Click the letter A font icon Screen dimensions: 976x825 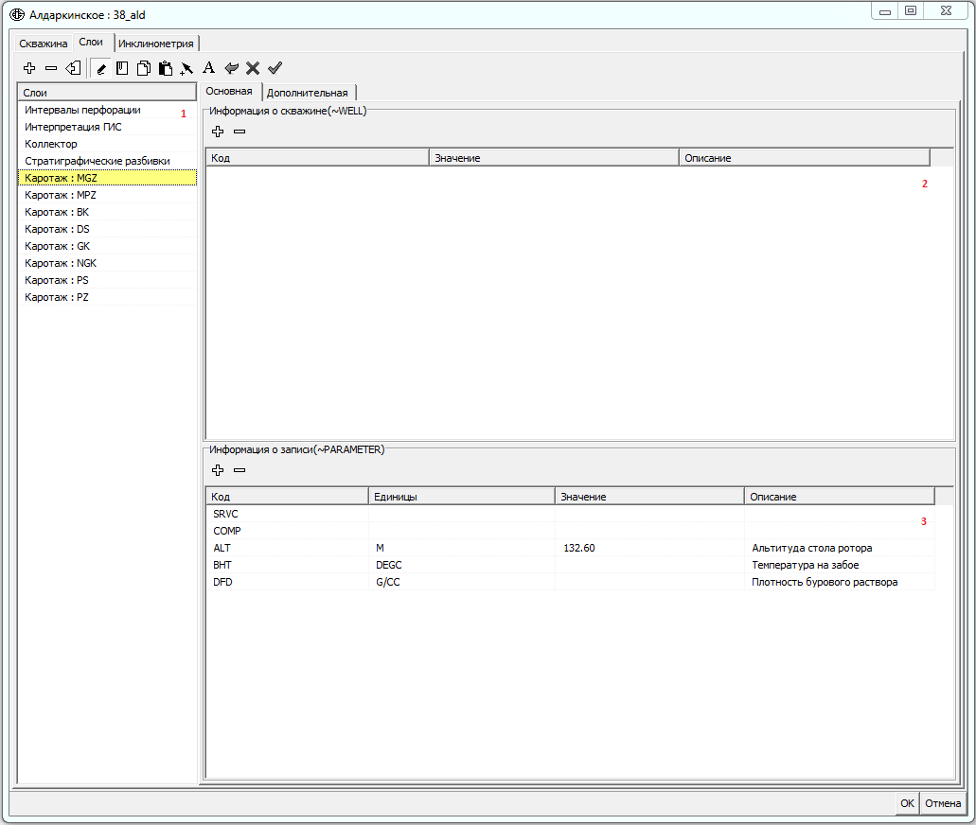pyautogui.click(x=208, y=68)
